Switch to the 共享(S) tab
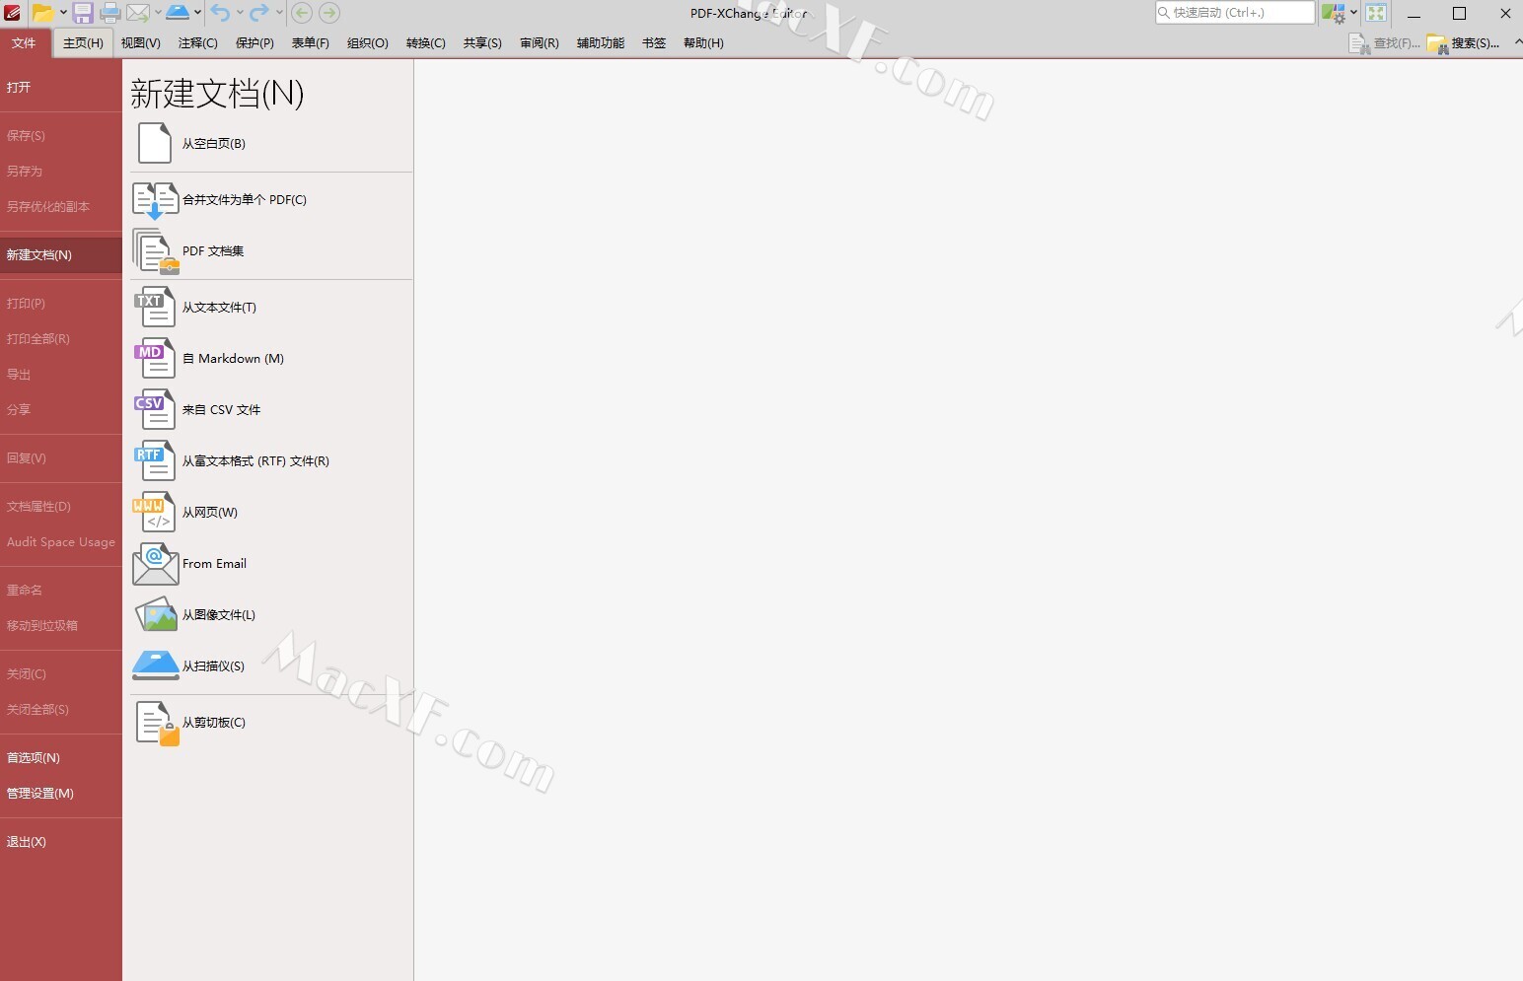Viewport: 1523px width, 981px height. click(482, 43)
